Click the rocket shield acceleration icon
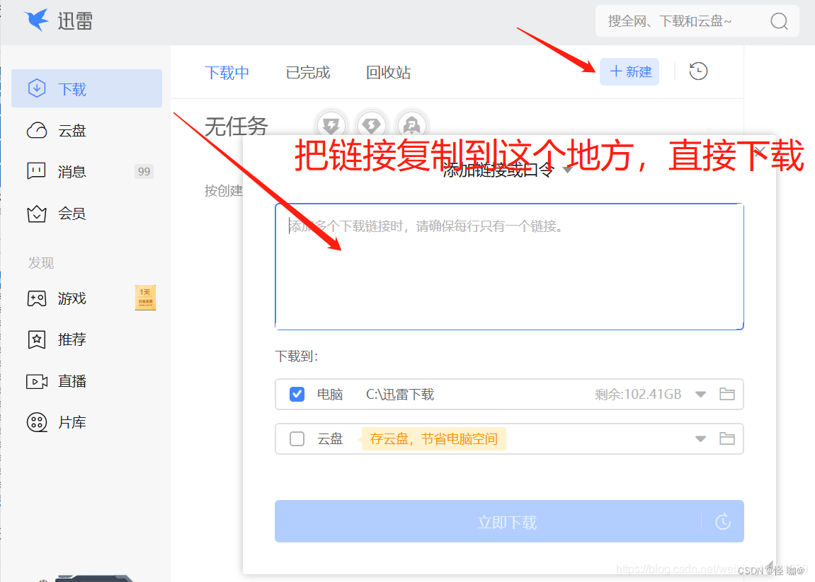 (x=411, y=124)
